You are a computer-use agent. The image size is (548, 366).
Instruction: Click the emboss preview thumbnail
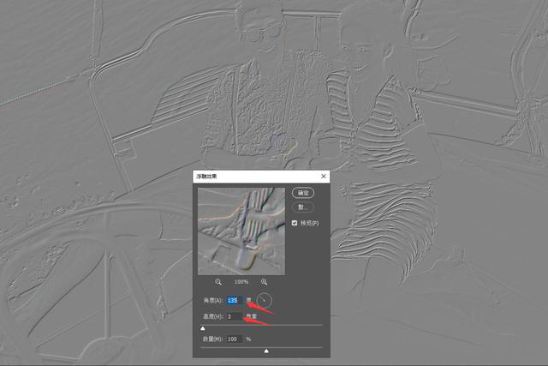241,231
